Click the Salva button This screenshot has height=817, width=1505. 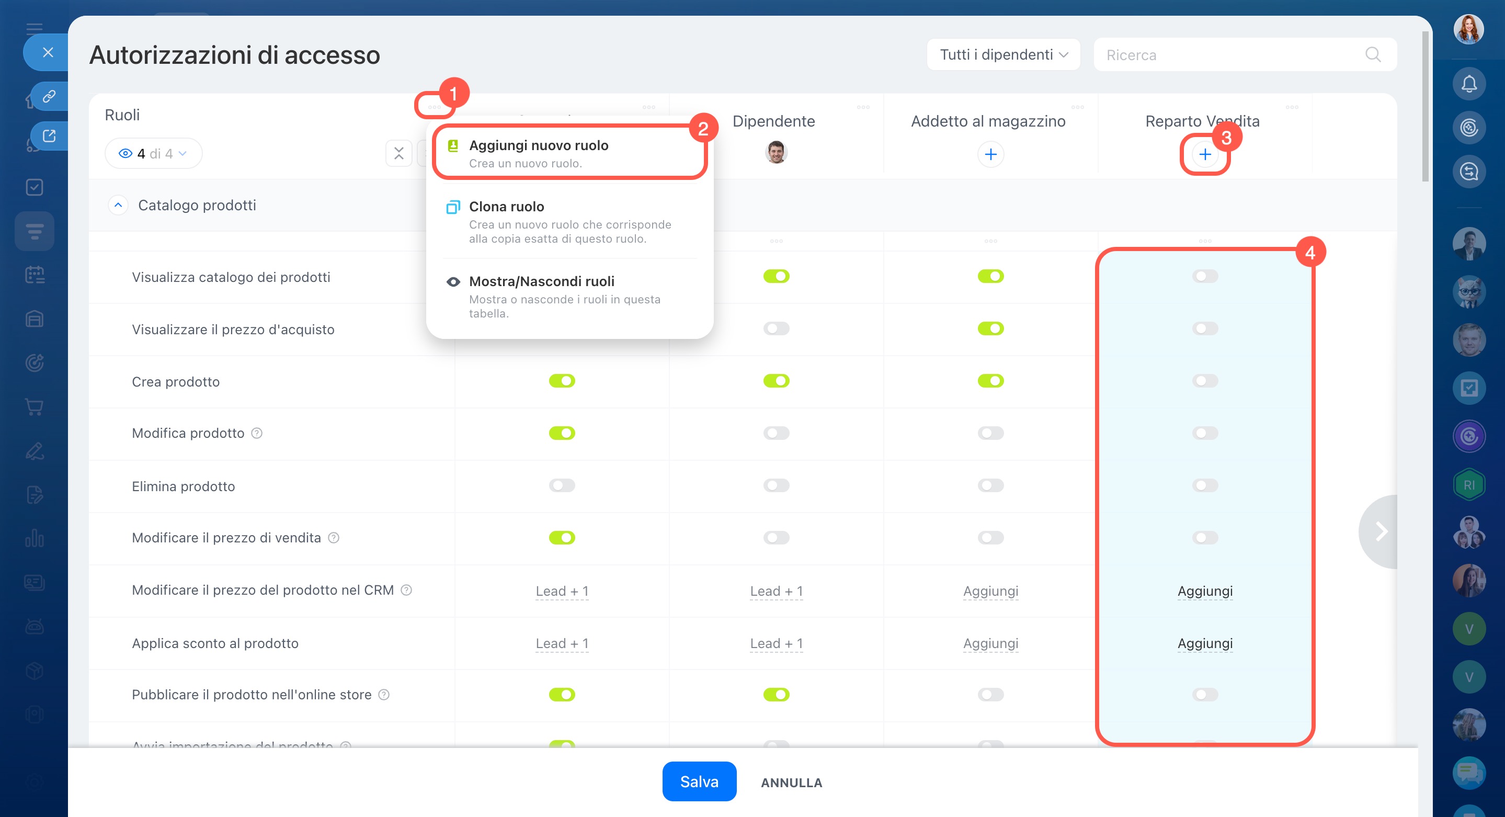(x=699, y=781)
